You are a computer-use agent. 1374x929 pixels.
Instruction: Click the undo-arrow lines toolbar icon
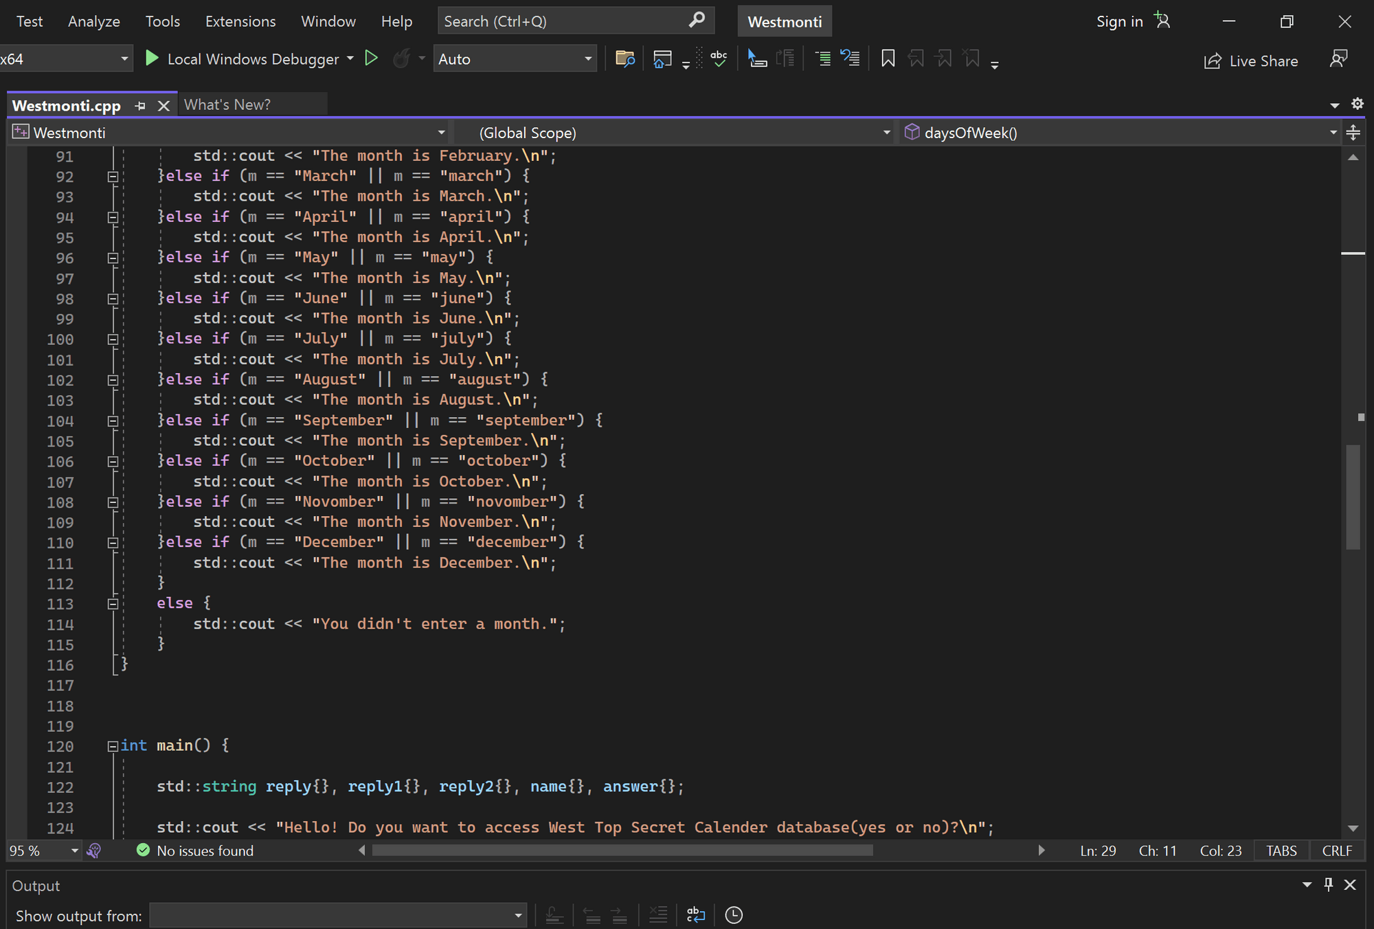(850, 58)
